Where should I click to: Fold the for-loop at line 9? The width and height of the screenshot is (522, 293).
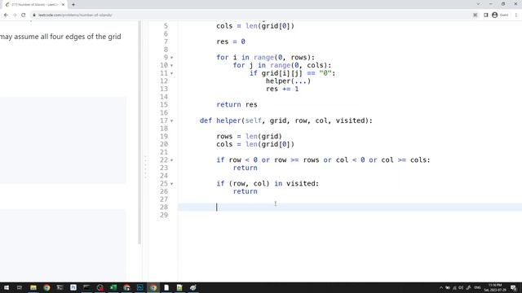pyautogui.click(x=172, y=58)
